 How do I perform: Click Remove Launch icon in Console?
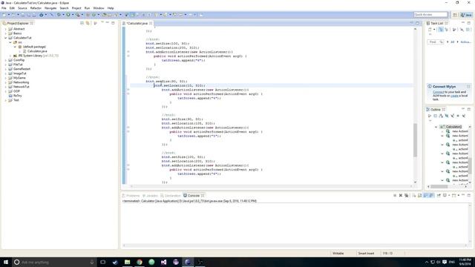click(x=401, y=196)
